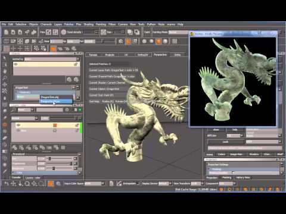Toggle visibility eye of top yellow layer
This screenshot has width=286, height=214.
[x=18, y=125]
